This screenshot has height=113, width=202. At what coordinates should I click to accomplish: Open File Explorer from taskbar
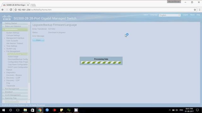tap(25, 110)
